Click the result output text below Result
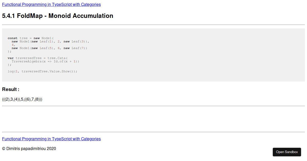Screen dimensions: 307x161 [x=22, y=99]
